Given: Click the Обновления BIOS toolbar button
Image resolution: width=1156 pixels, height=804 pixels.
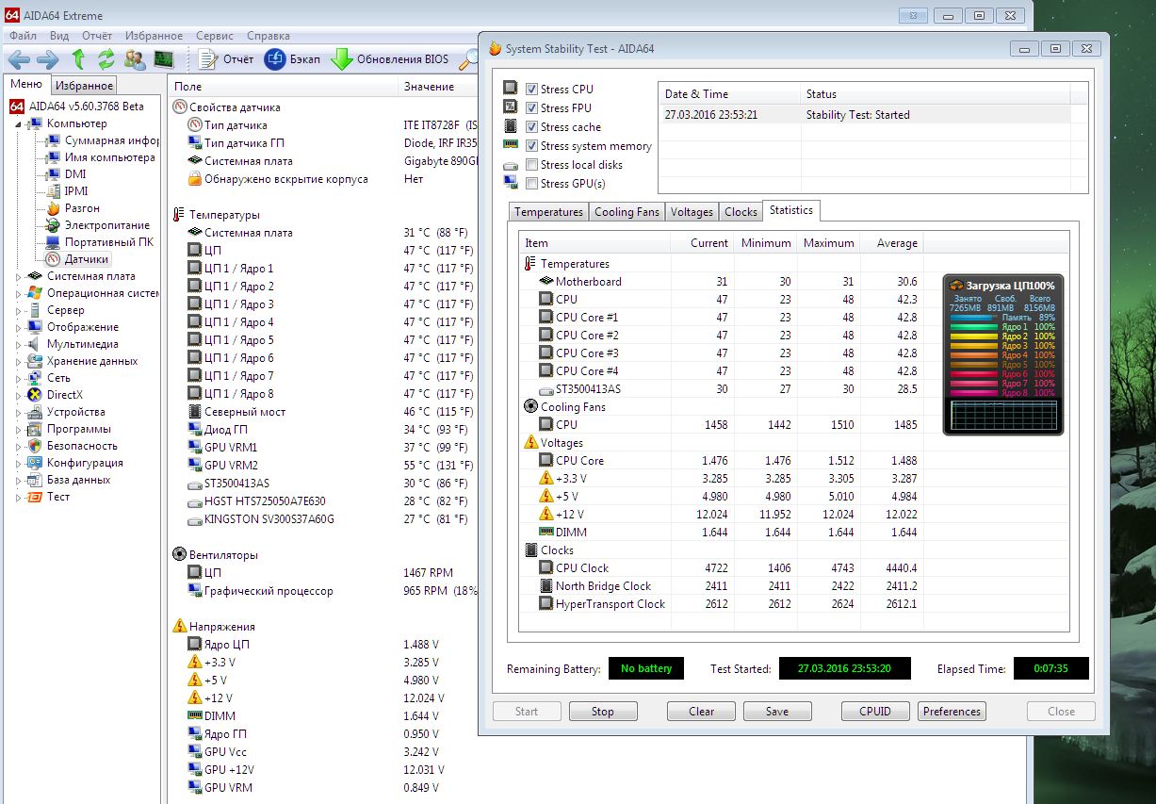Looking at the screenshot, I should [390, 59].
